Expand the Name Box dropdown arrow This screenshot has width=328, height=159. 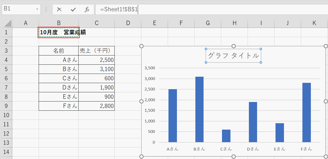[37, 9]
